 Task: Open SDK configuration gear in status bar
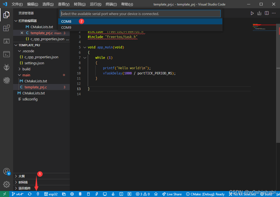(x=72, y=194)
